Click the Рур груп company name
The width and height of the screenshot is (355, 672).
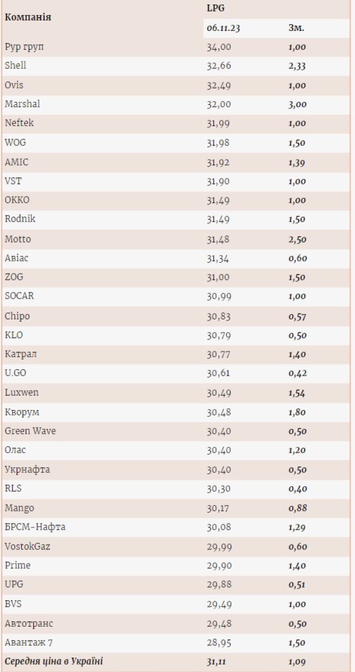tap(24, 46)
